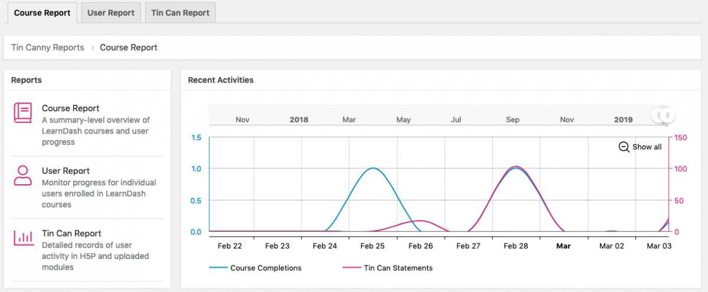Image resolution: width=708 pixels, height=292 pixels.
Task: Open the Course Report sidebar title link
Action: [70, 108]
